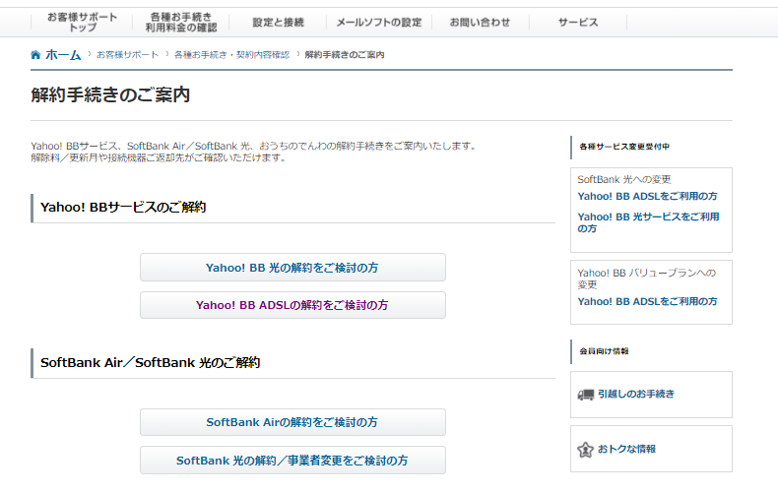Click SoftBank Airの解約をご検討の方 button

tap(292, 422)
